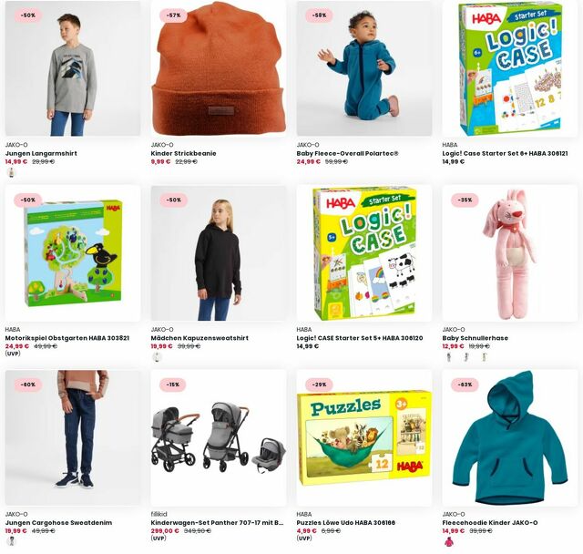Select the pink color variant under Fleecehoodie Kinder
This screenshot has width=583, height=554.
coord(449,542)
